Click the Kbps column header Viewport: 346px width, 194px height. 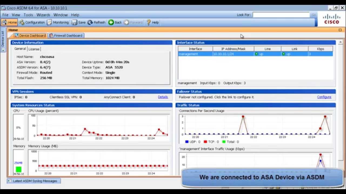click(x=320, y=49)
